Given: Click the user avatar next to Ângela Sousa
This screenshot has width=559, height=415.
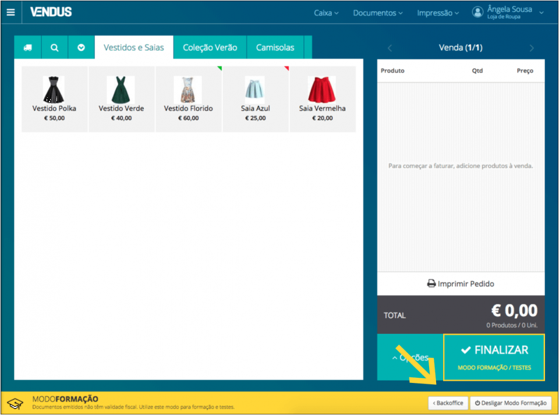Looking at the screenshot, I should click(x=478, y=12).
